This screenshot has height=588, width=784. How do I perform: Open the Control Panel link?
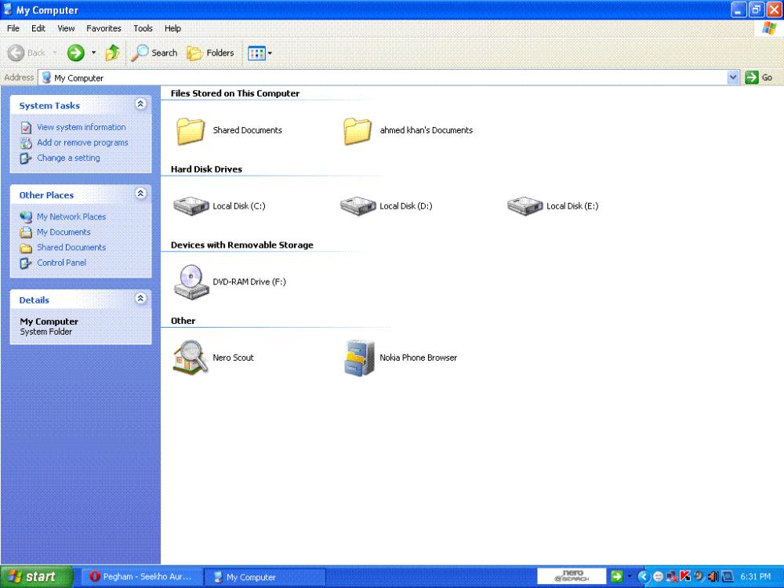(x=61, y=263)
